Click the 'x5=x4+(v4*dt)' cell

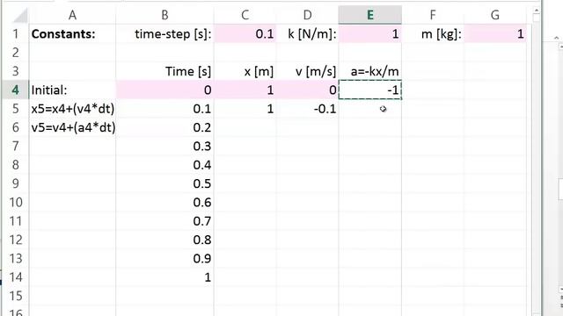(72, 109)
